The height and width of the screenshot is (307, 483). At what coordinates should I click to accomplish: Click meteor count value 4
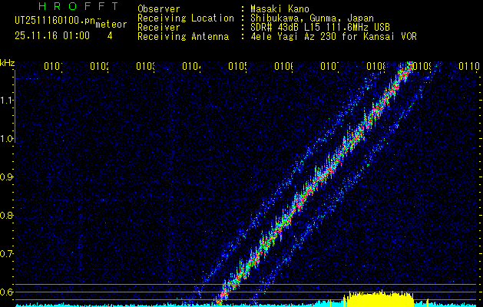point(110,36)
